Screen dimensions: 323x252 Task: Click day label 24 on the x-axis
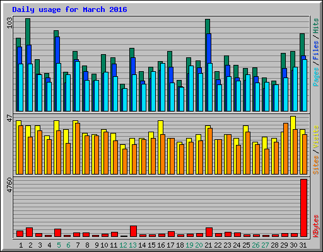pos(237,245)
